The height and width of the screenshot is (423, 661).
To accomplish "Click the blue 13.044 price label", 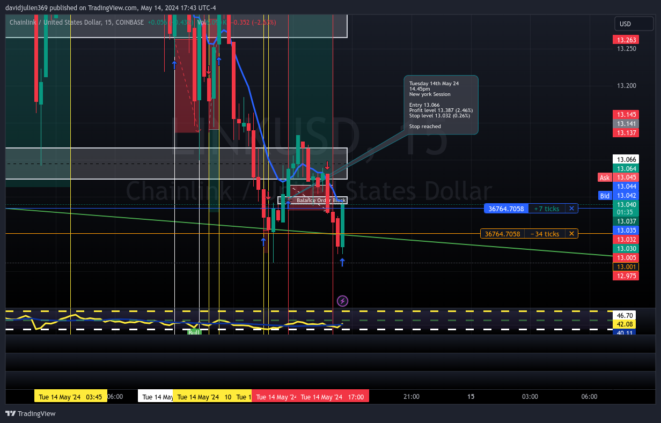I will tap(626, 187).
